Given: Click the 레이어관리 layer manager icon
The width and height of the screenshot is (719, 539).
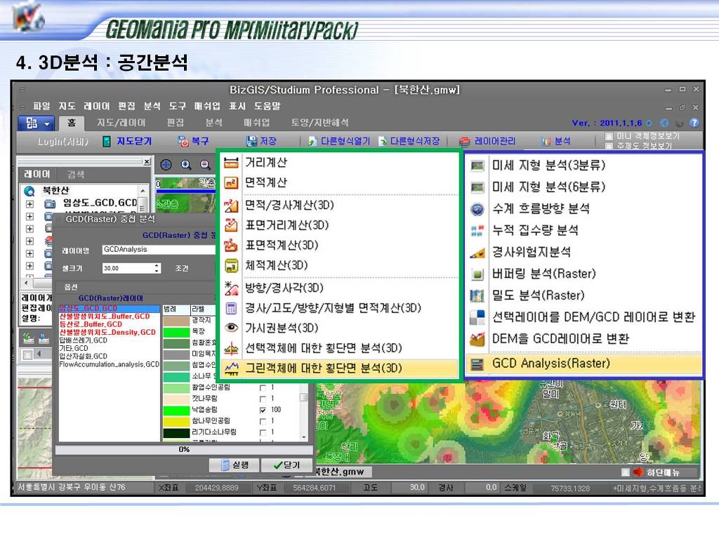Looking at the screenshot, I should [x=464, y=141].
